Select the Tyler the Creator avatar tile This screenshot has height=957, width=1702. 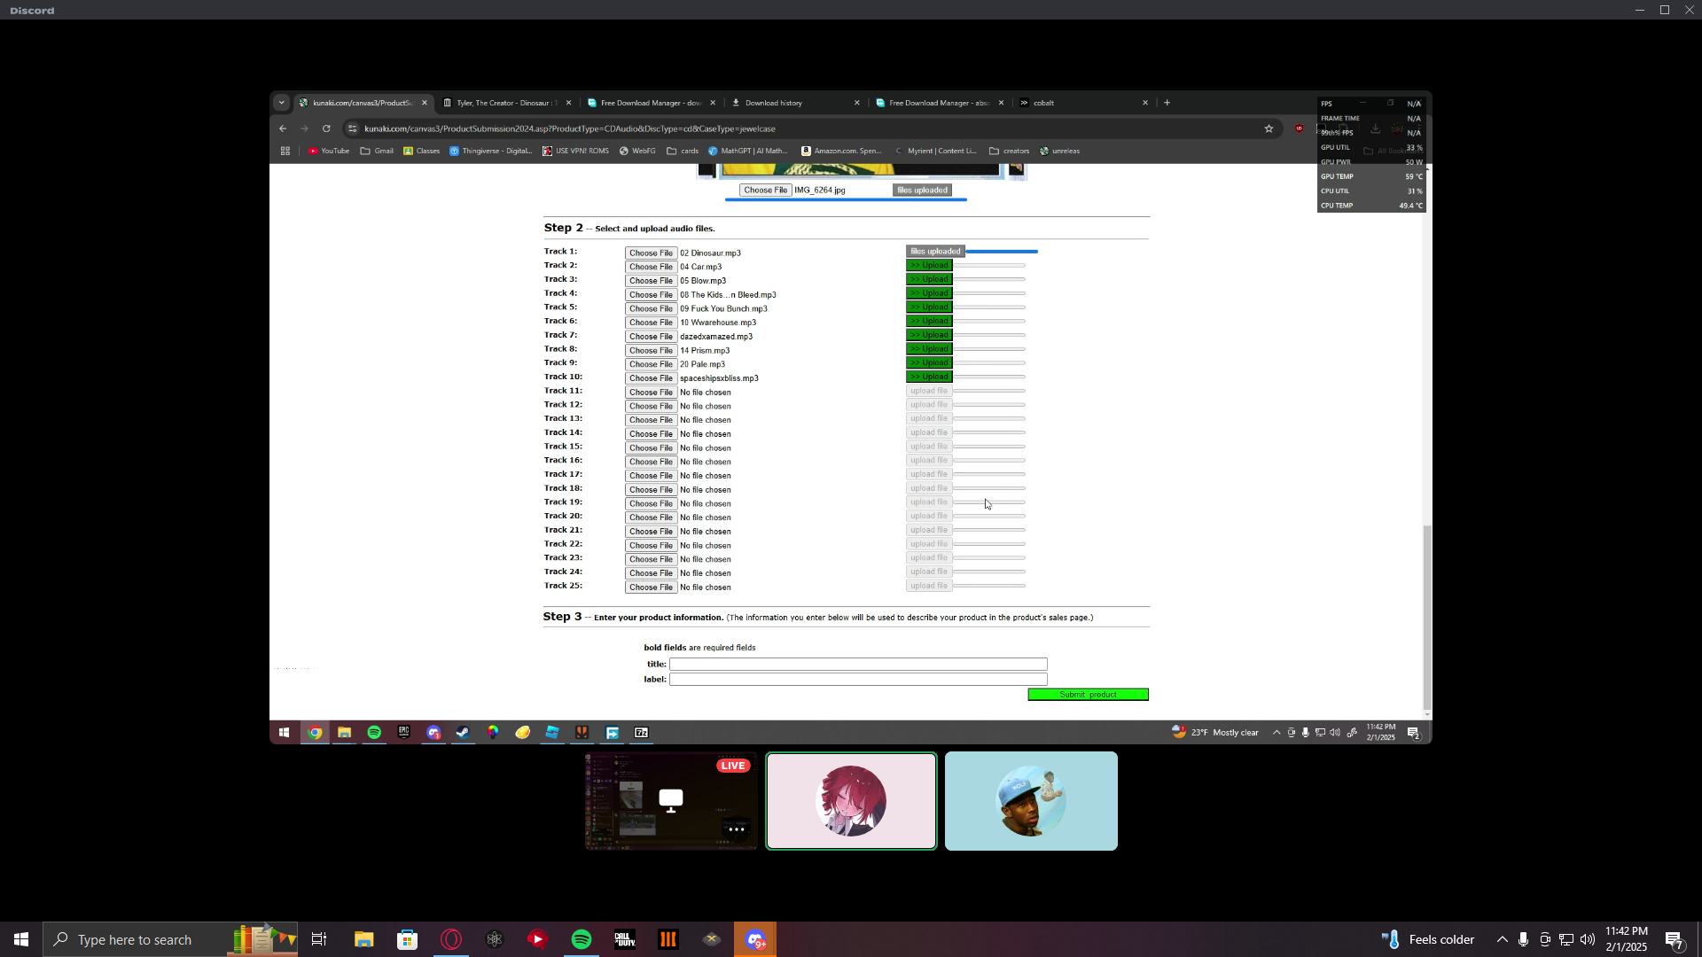pos(1030,801)
